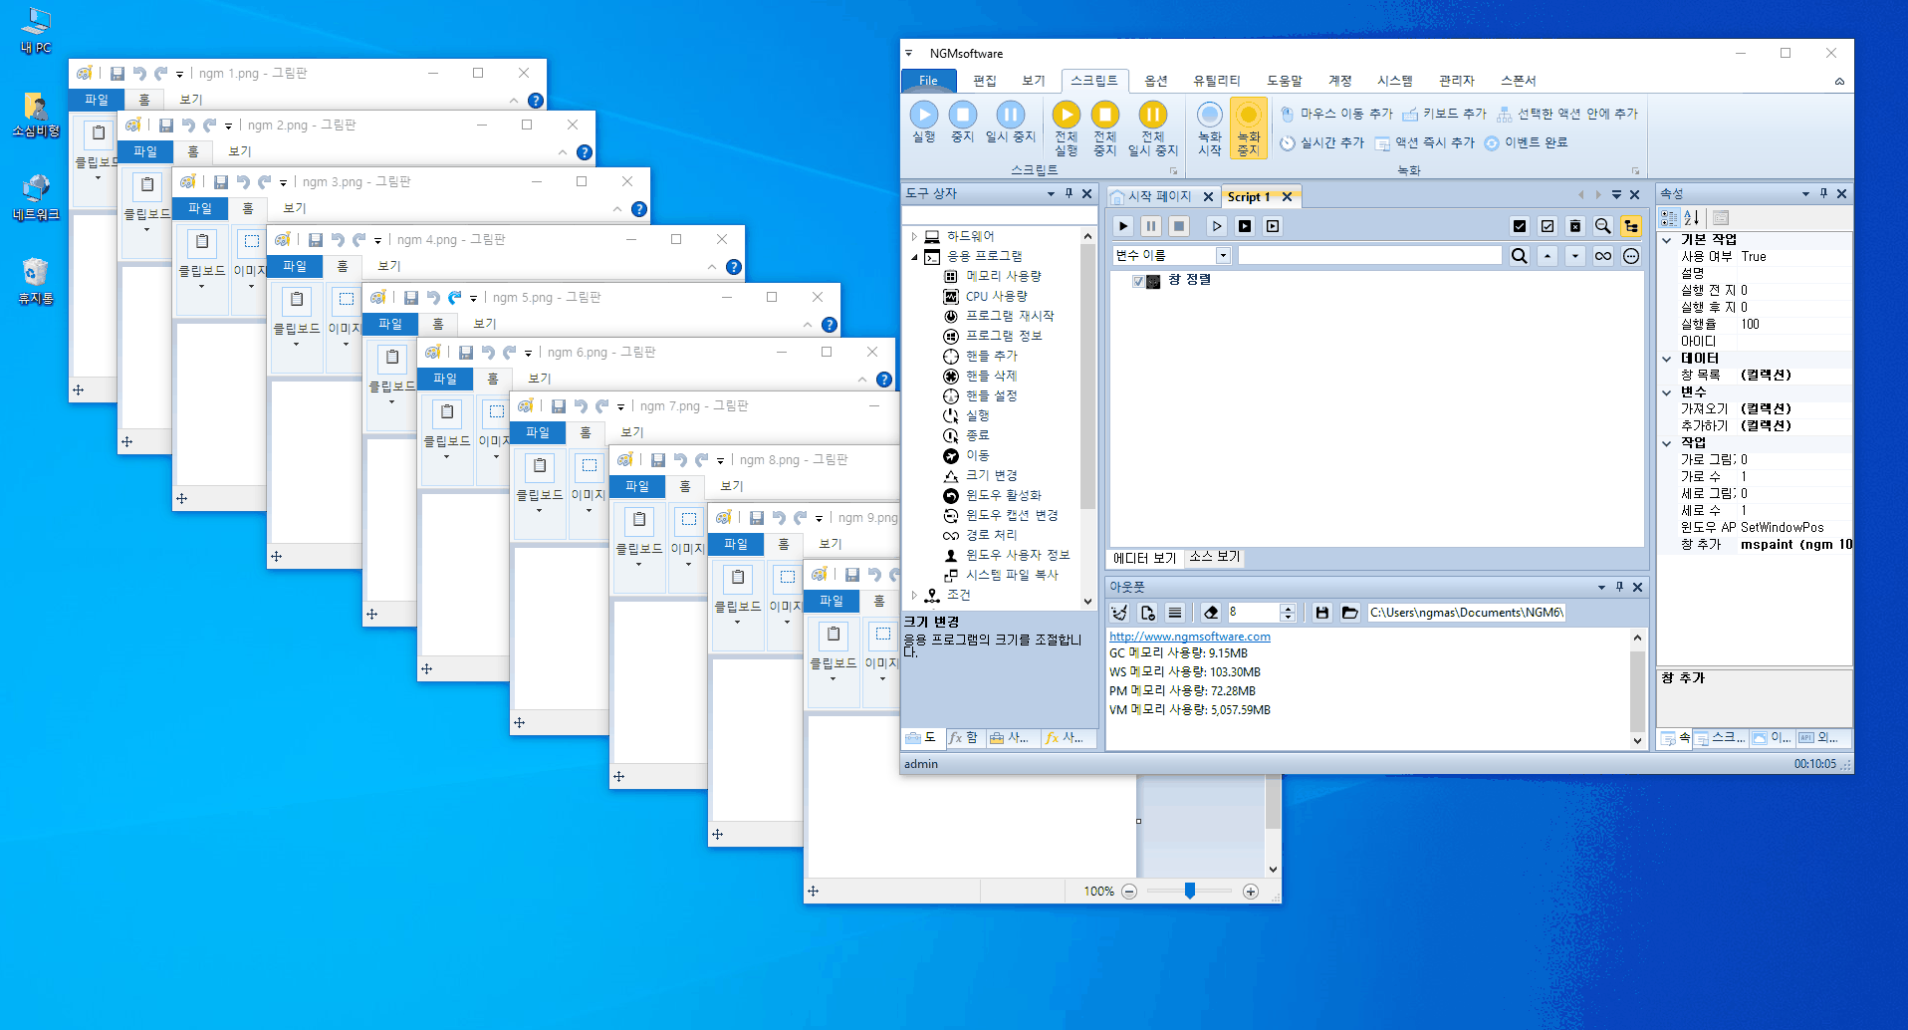This screenshot has height=1030, width=1908.
Task: Collapse the 기본 작업 property group
Action: 1667,240
